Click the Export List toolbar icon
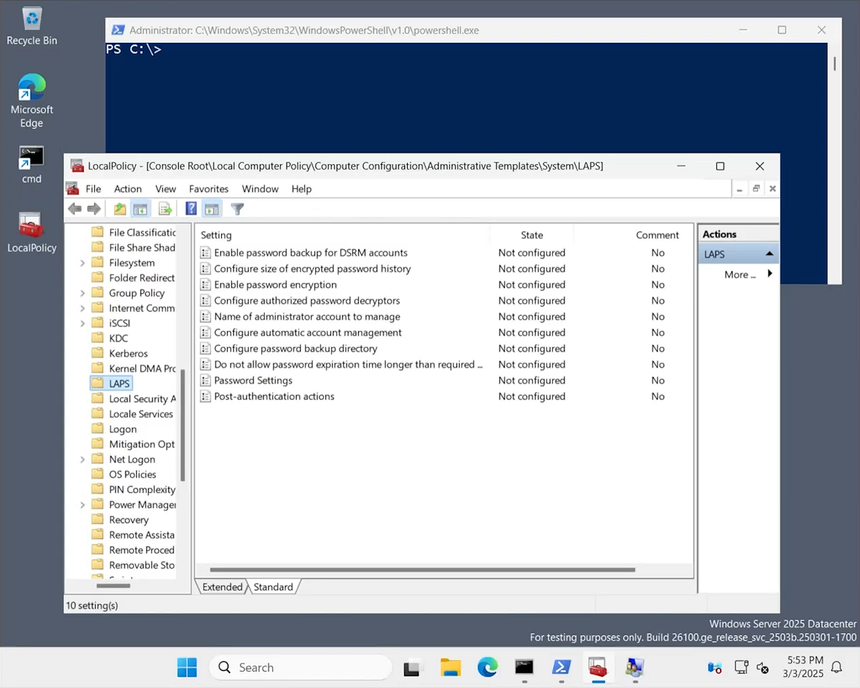Screen dimensions: 860x688 coord(165,209)
